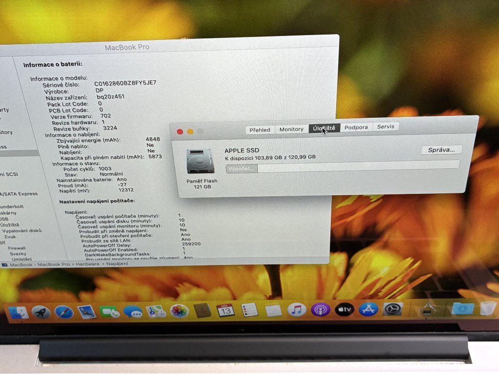Select the Úložiště tab
This screenshot has height=374, width=499.
coord(324,128)
